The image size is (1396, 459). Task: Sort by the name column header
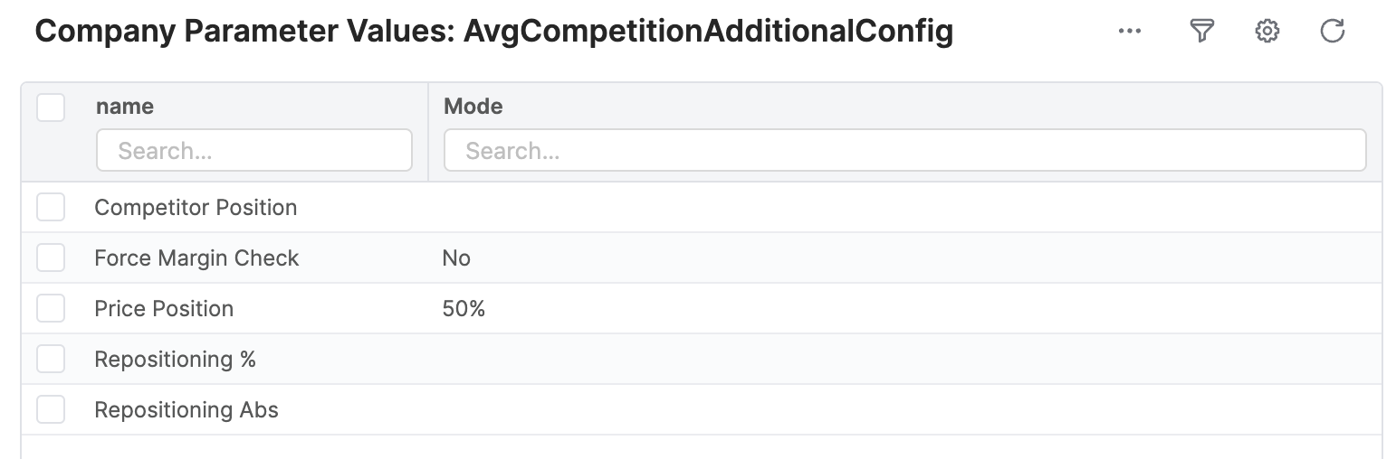tap(125, 107)
